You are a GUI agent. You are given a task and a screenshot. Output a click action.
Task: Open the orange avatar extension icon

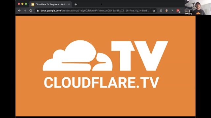166,10
